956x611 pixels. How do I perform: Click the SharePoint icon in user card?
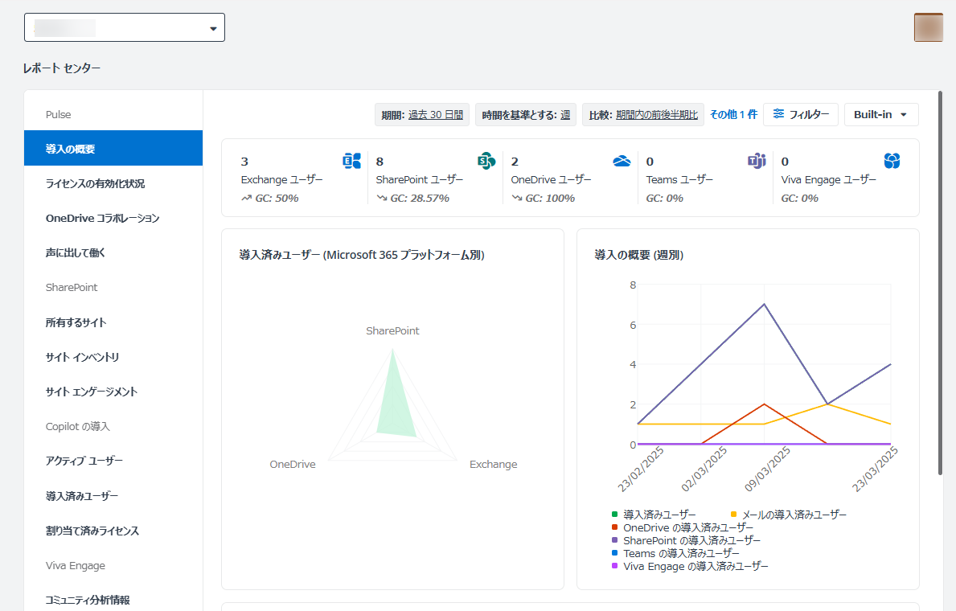tap(486, 161)
